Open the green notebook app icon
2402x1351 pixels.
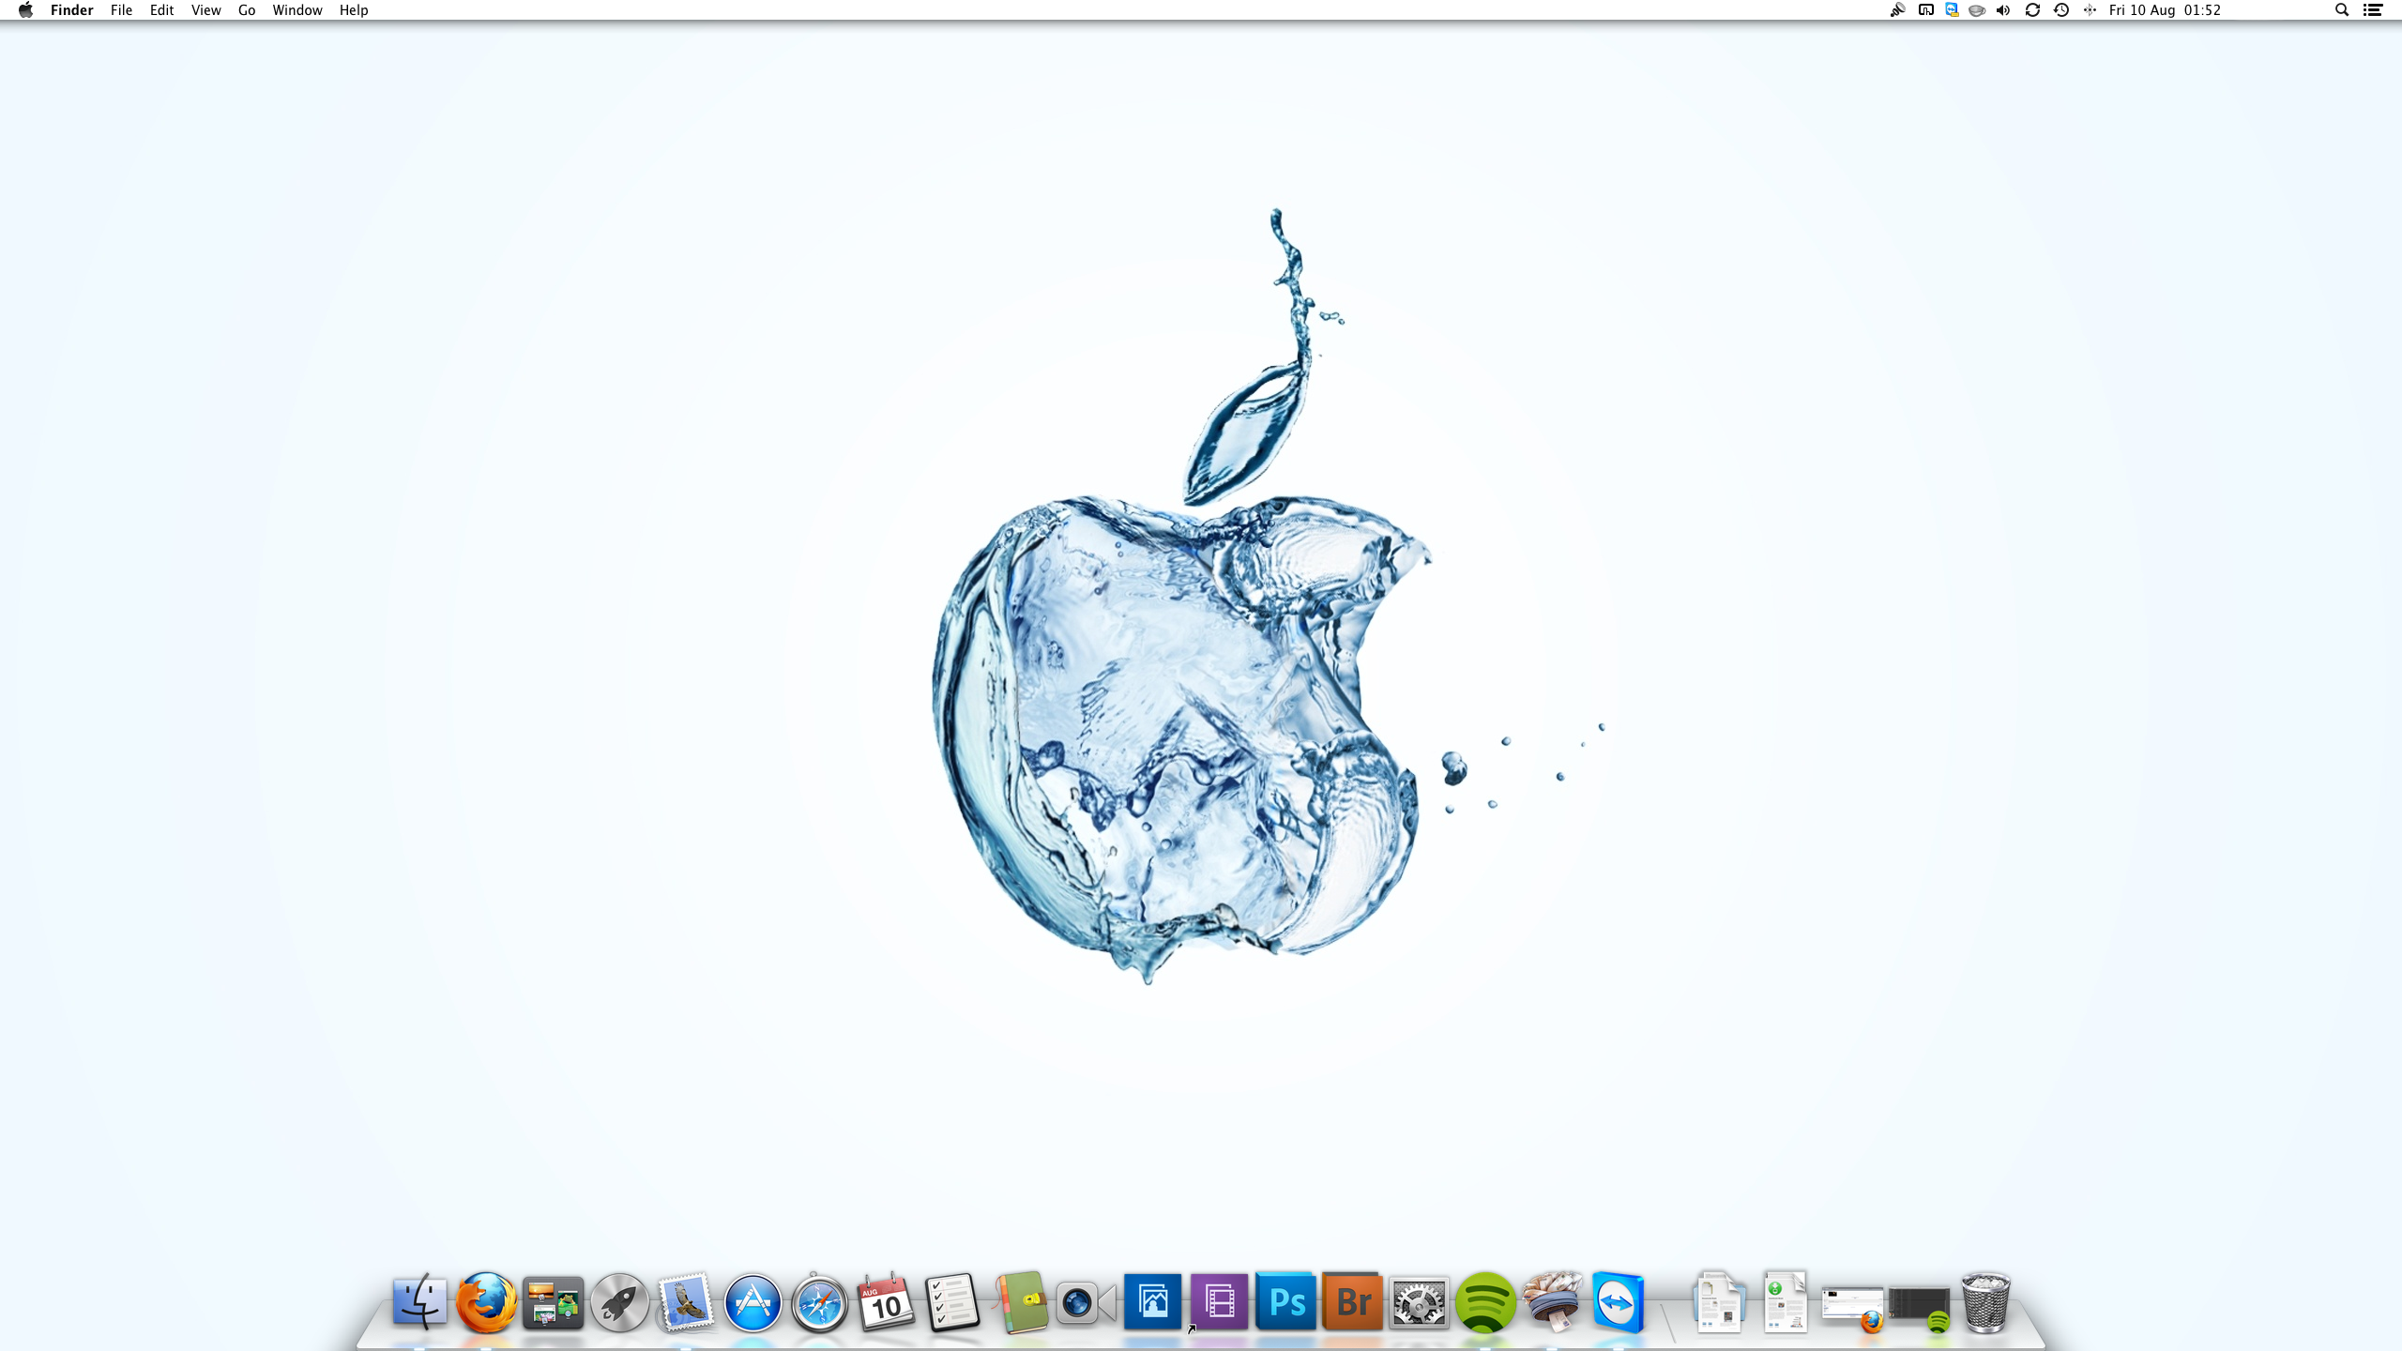[x=1020, y=1302]
